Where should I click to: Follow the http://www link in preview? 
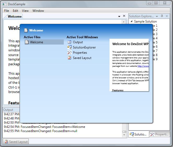point(143,66)
